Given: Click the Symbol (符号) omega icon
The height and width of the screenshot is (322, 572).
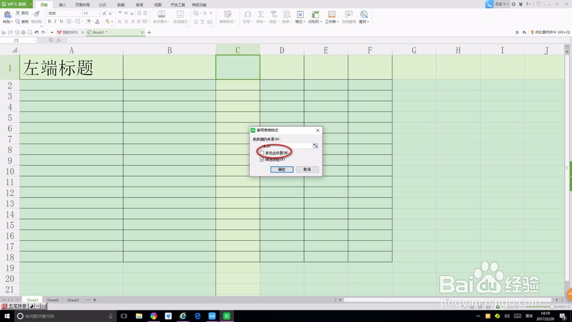Looking at the screenshot, I should point(247,15).
